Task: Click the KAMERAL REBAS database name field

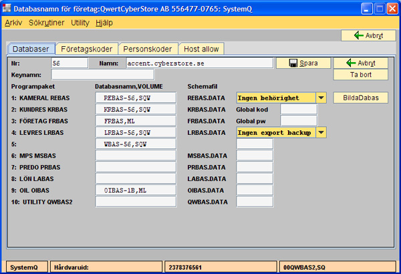Action: [x=136, y=98]
